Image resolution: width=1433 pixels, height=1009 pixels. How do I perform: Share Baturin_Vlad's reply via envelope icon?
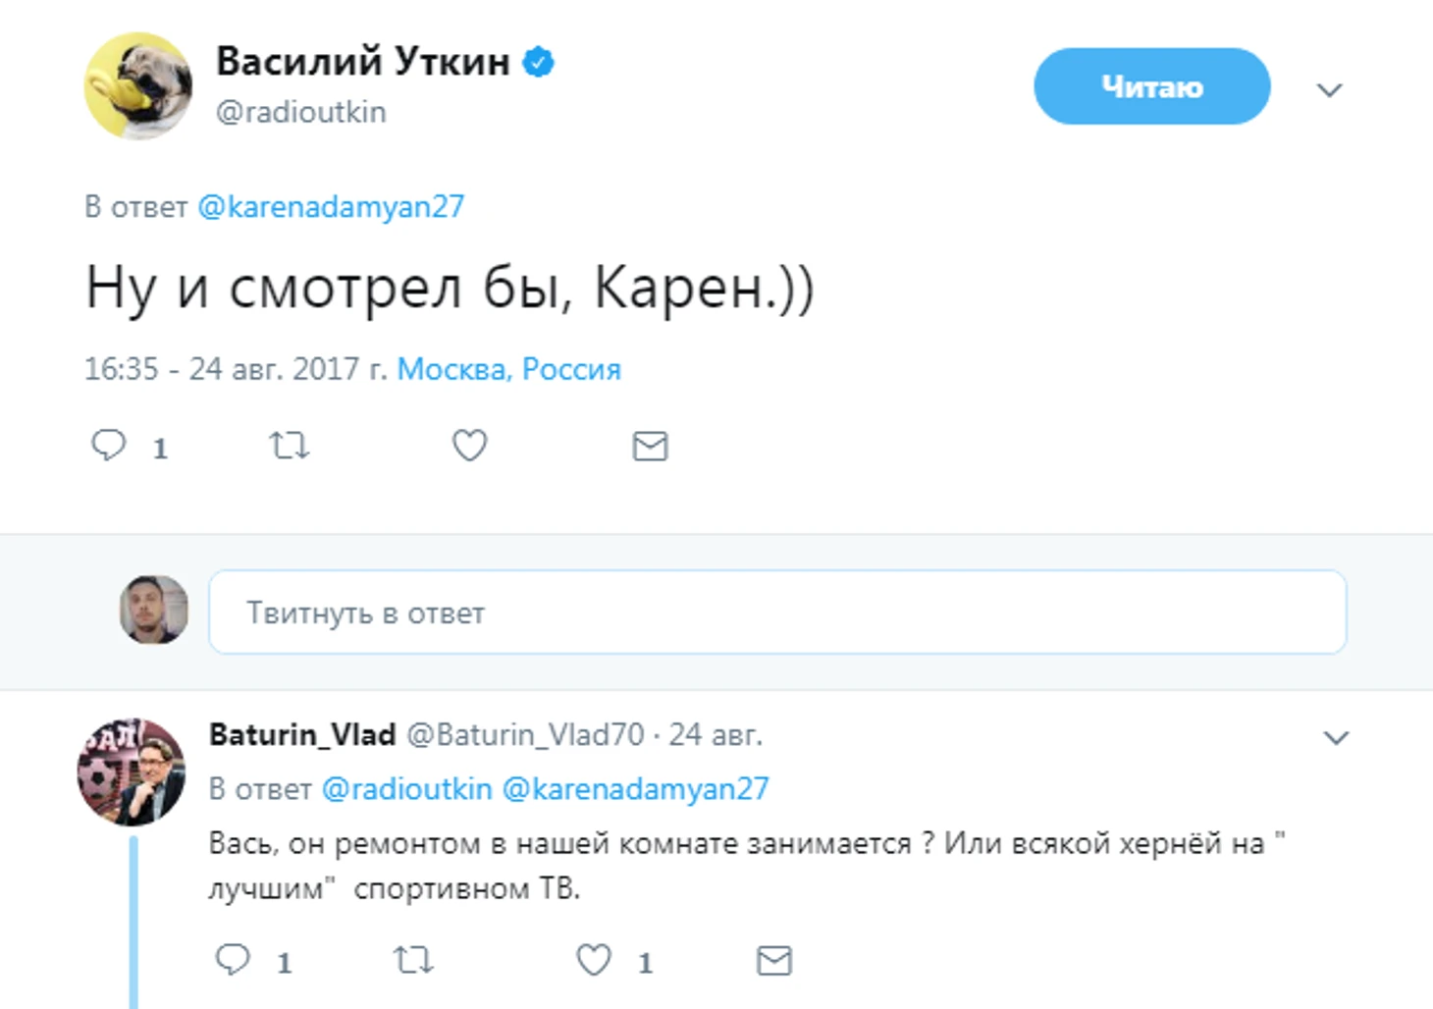tap(774, 960)
